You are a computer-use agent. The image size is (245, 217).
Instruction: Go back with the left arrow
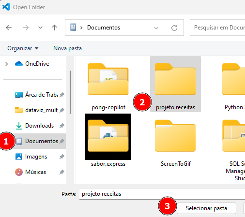click(x=9, y=28)
